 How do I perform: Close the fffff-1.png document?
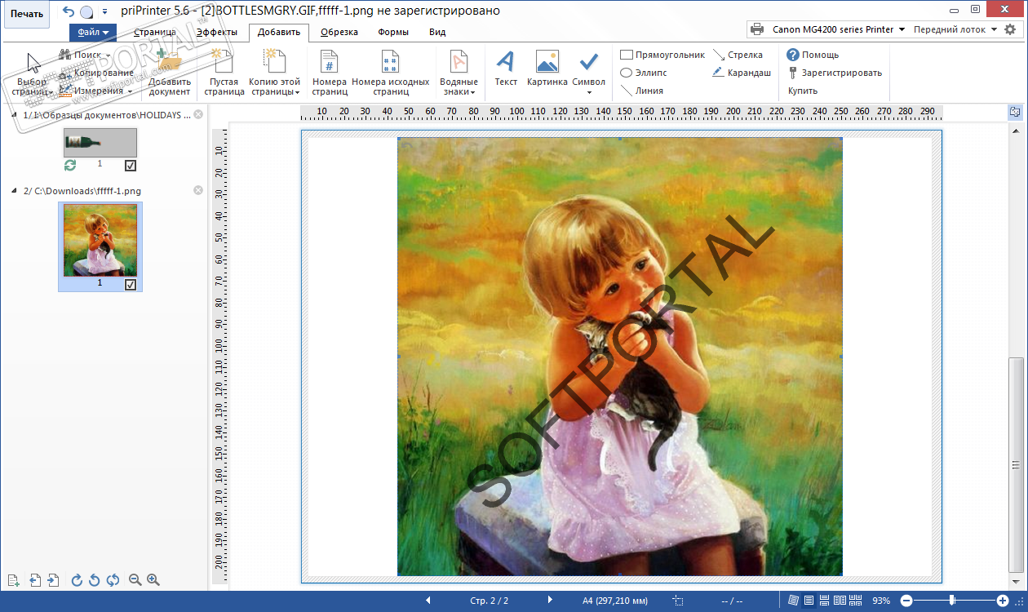coord(198,190)
